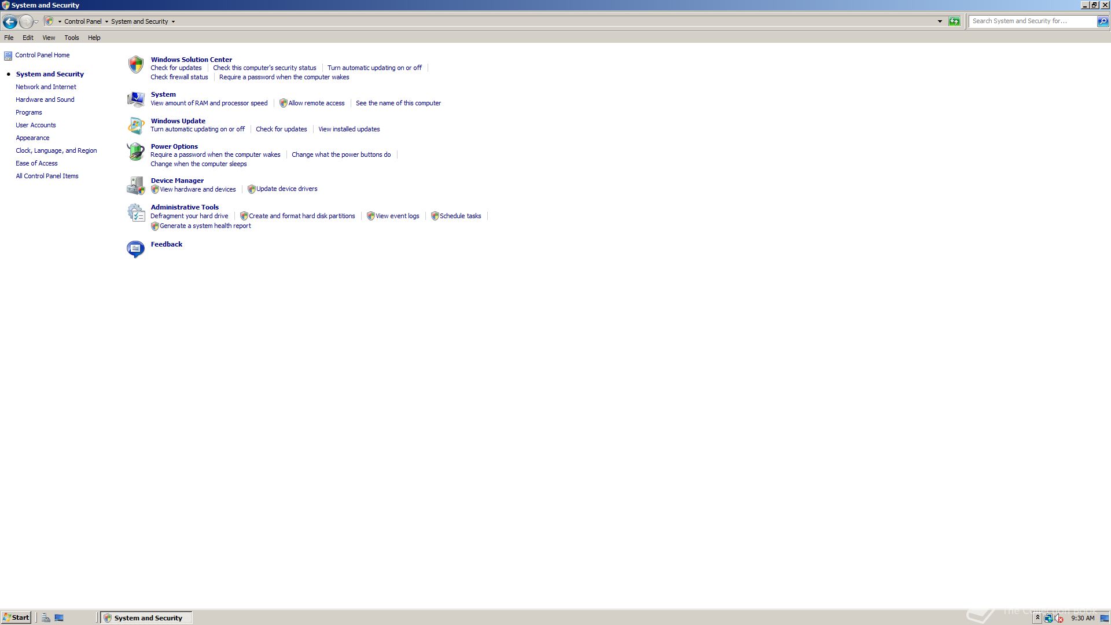The image size is (1111, 625).
Task: Click Generate a system health report
Action: coord(205,226)
